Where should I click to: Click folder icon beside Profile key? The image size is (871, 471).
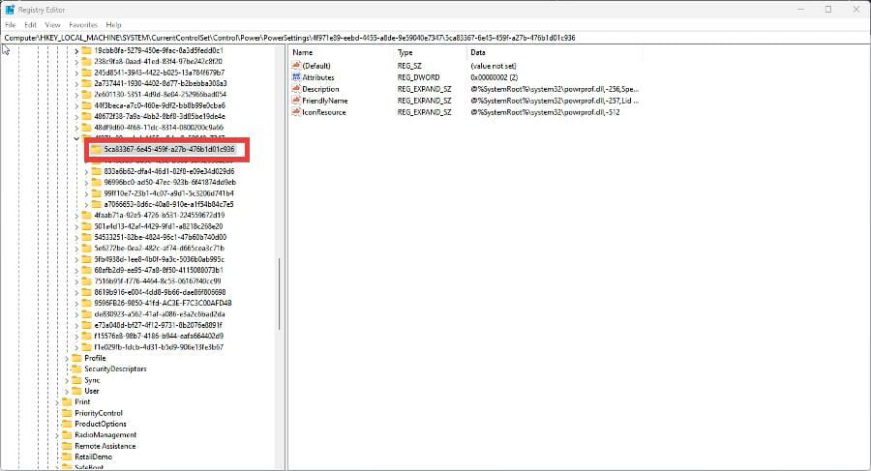[76, 358]
